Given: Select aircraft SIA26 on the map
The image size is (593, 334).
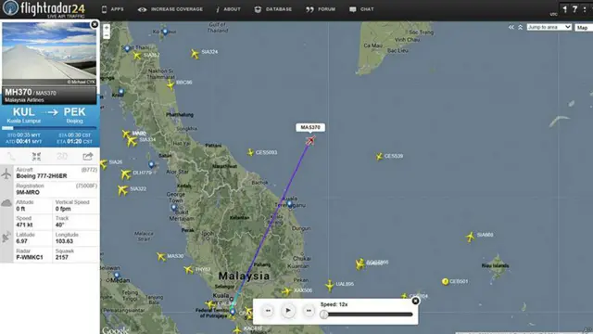Looking at the screenshot, I should (103, 163).
